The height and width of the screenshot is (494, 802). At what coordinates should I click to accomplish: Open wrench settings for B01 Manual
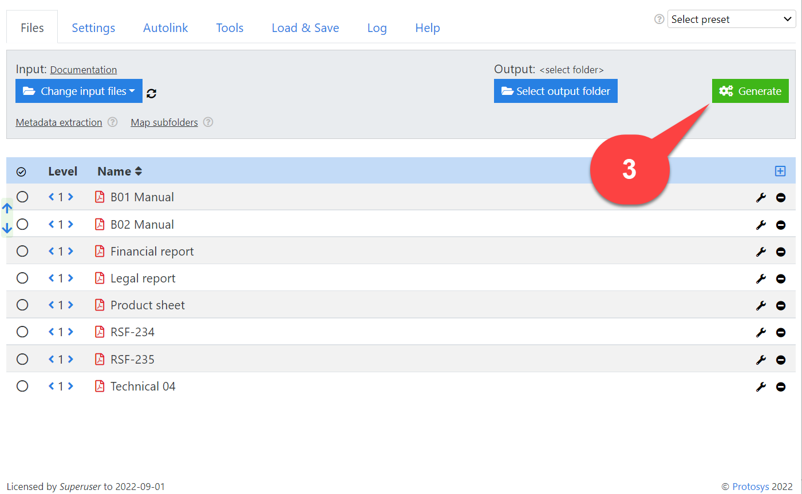click(x=761, y=198)
